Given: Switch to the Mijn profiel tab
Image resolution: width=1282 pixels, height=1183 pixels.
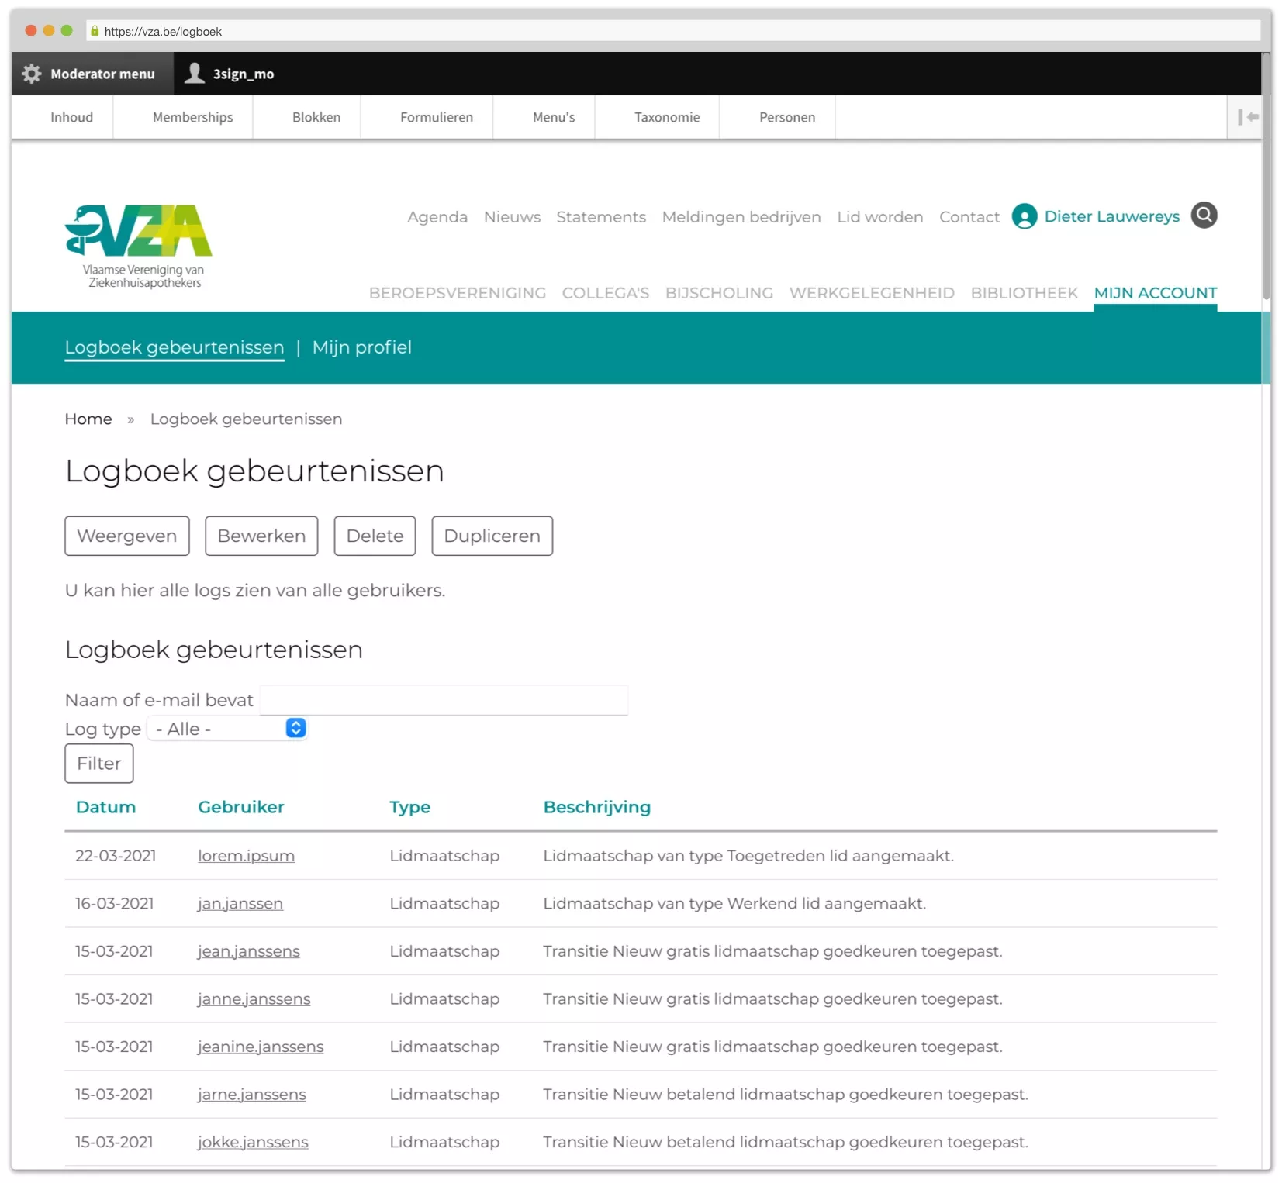Looking at the screenshot, I should click(361, 347).
